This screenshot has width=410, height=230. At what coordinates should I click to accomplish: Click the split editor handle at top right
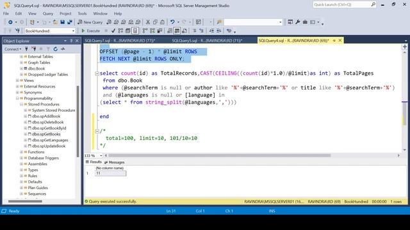click(405, 47)
